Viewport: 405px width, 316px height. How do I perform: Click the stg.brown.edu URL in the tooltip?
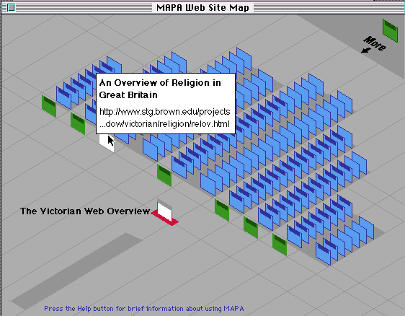165,118
